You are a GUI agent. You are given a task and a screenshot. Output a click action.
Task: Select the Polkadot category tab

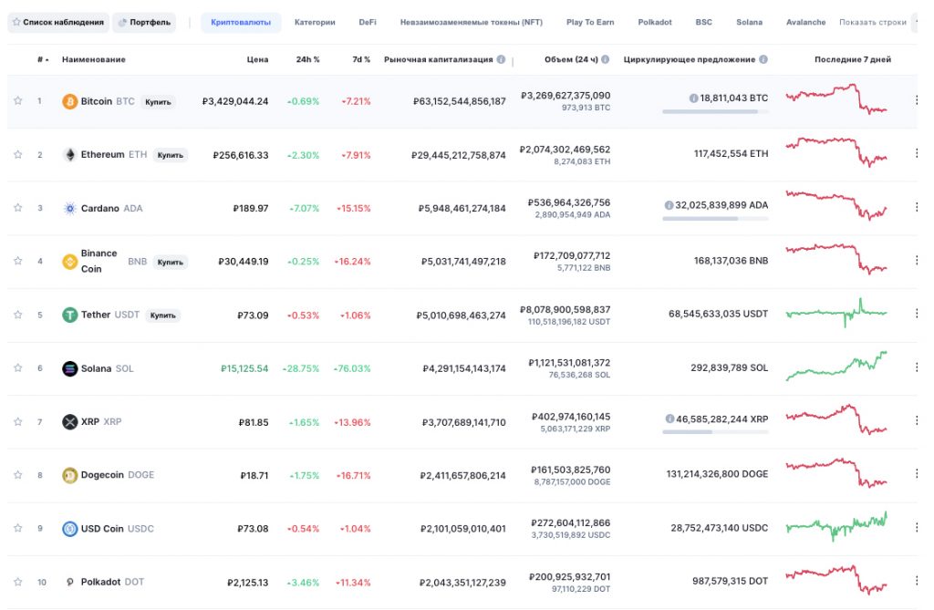[x=655, y=22]
